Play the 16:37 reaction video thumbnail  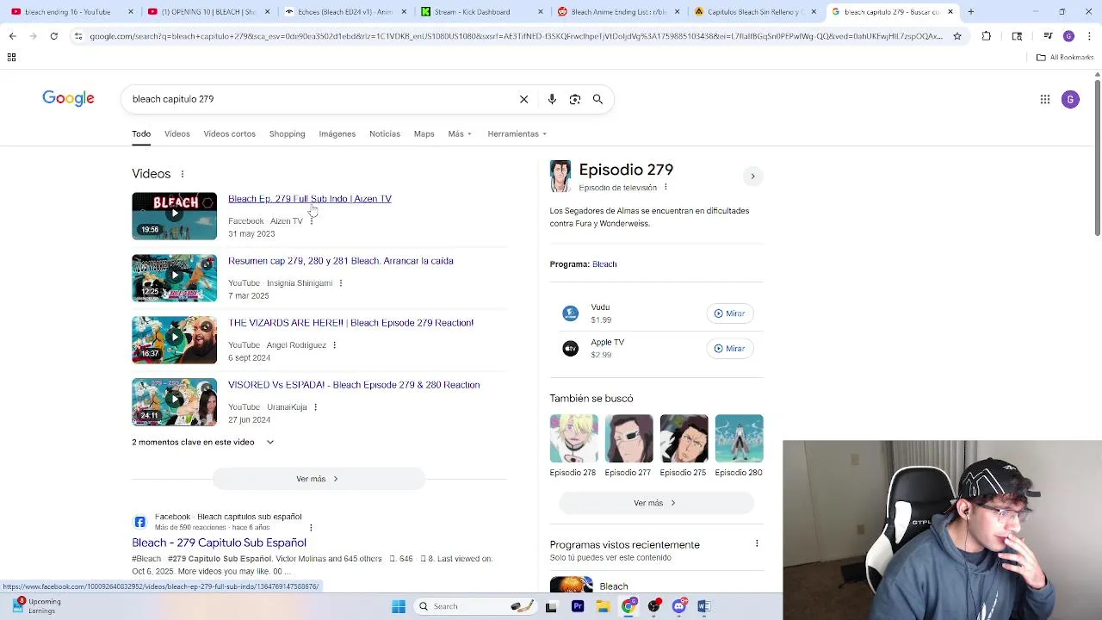(175, 340)
